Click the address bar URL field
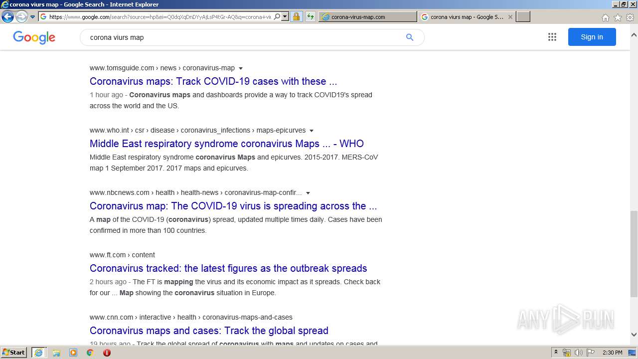The height and width of the screenshot is (359, 638). 160,17
